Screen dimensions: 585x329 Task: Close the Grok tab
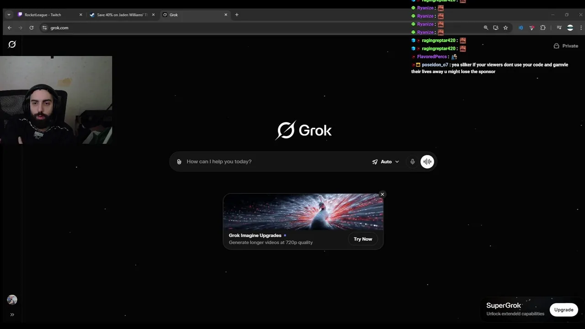click(x=226, y=15)
